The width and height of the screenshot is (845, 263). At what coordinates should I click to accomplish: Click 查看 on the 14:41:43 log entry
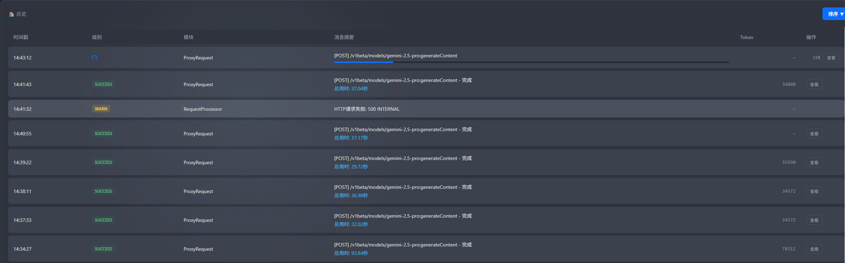coord(814,84)
